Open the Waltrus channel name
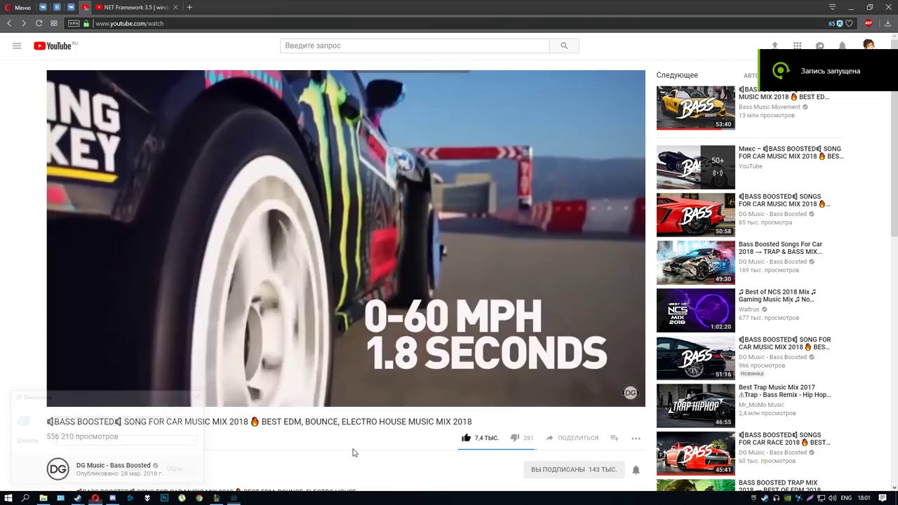This screenshot has width=898, height=505. point(749,309)
